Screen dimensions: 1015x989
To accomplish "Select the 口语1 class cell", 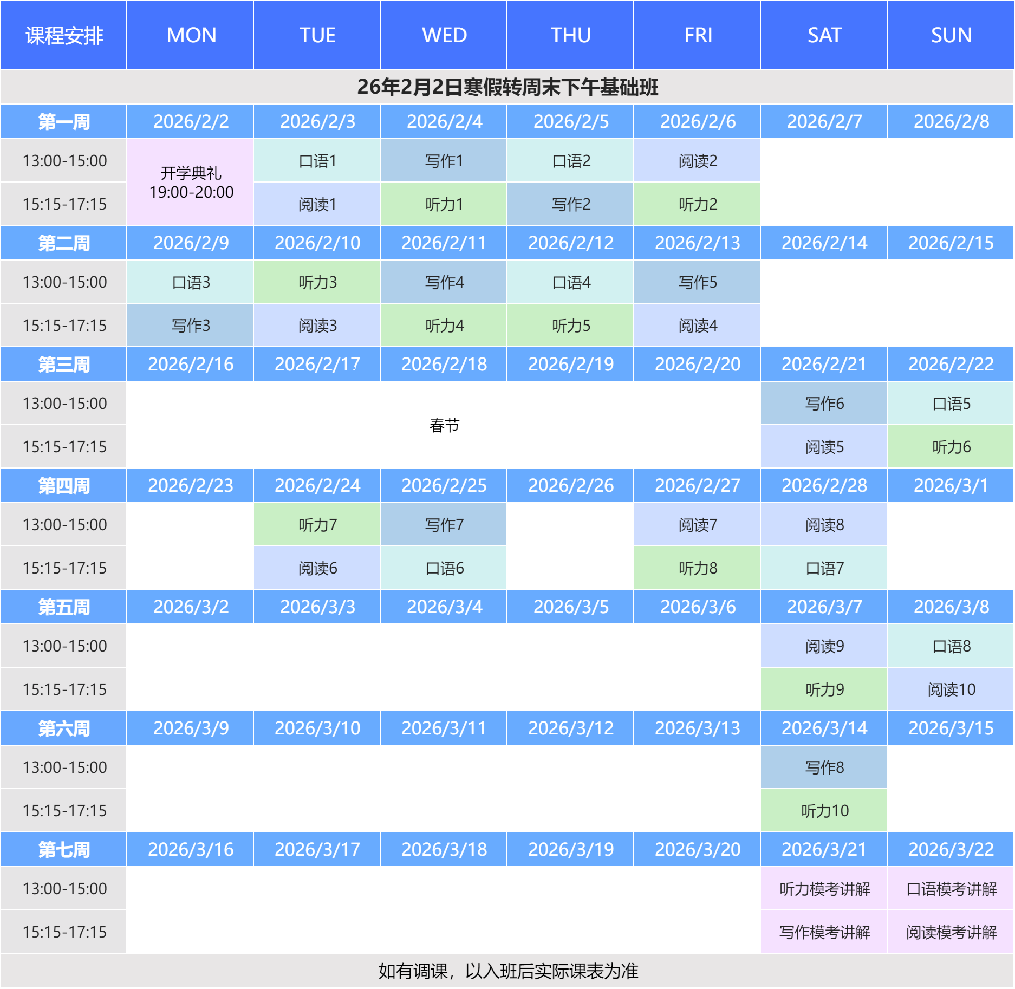I will 317,161.
